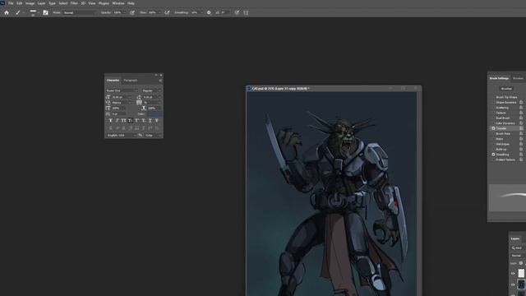526x296 pixels.
Task: Open the Character panel flyout menu
Action: click(x=160, y=81)
